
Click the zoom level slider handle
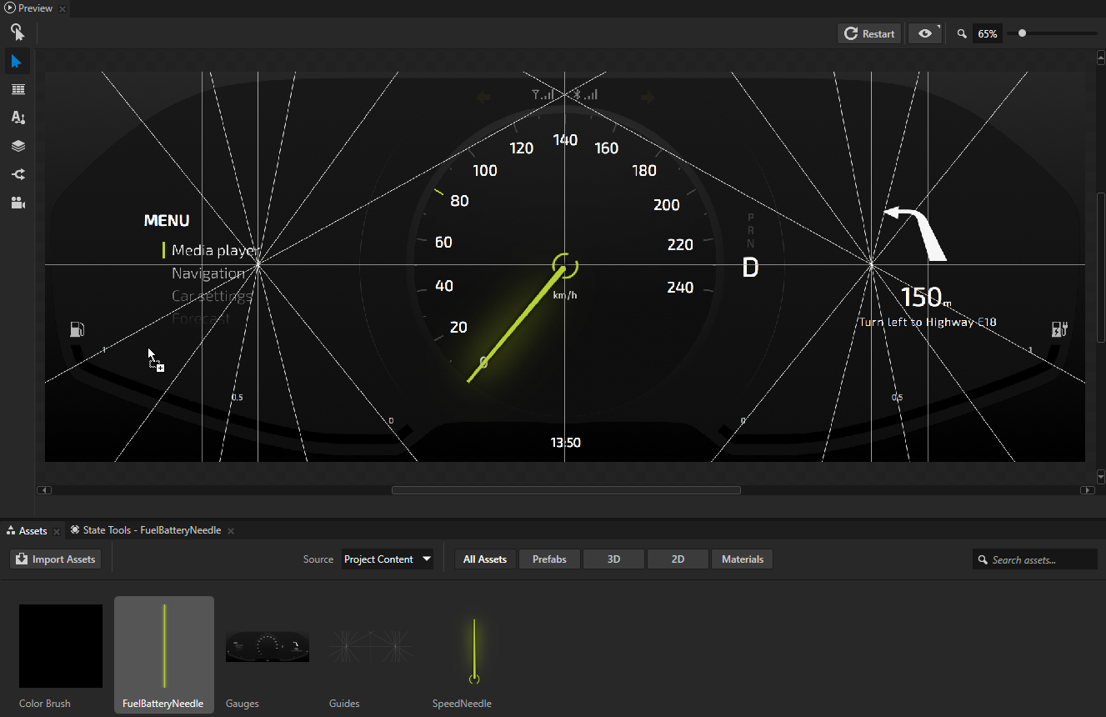tap(1022, 33)
